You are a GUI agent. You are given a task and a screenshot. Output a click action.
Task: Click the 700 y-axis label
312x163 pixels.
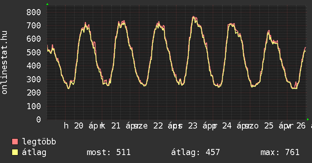pyautogui.click(x=33, y=25)
